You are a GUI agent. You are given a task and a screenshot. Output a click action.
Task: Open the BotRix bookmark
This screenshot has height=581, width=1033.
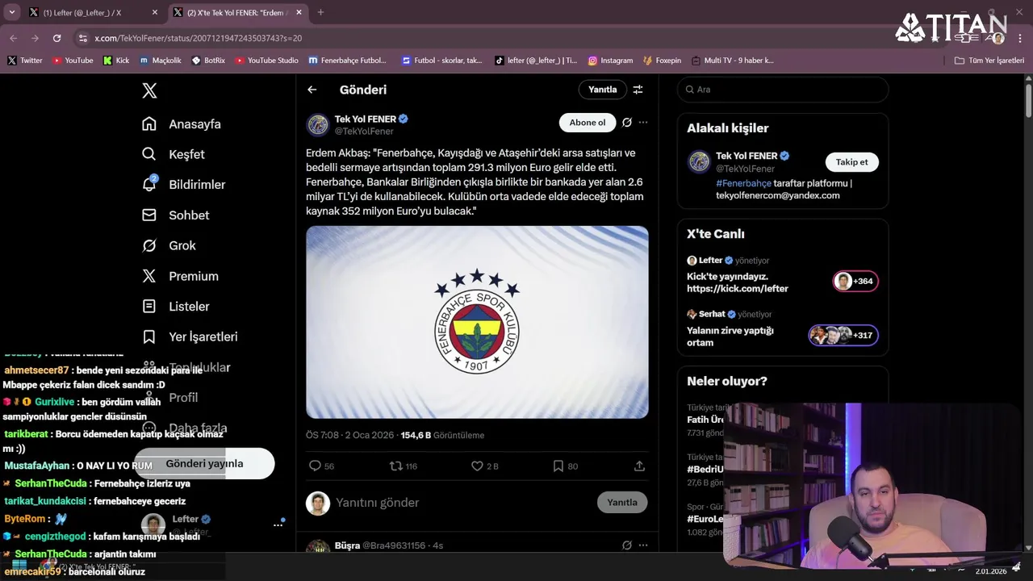coord(208,61)
